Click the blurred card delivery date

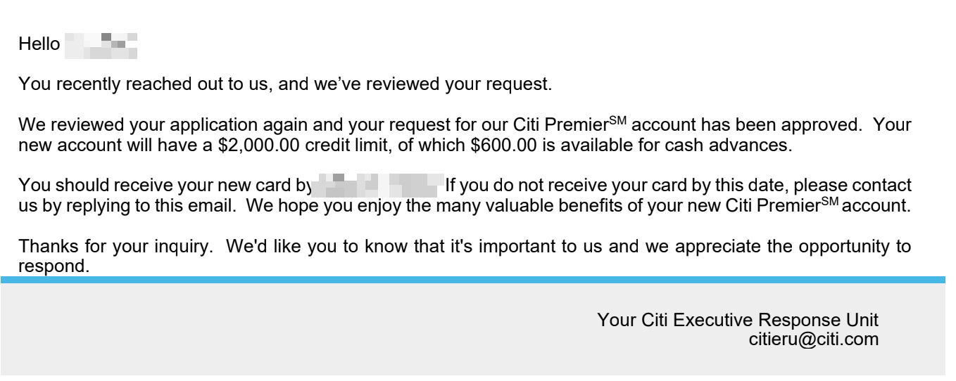tap(377, 186)
